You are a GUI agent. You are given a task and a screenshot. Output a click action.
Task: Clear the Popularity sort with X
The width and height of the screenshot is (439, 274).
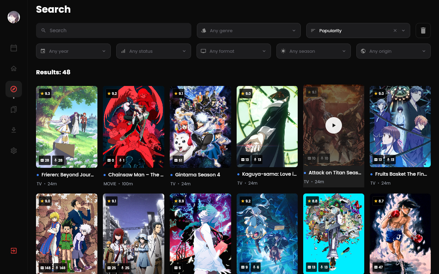point(395,30)
